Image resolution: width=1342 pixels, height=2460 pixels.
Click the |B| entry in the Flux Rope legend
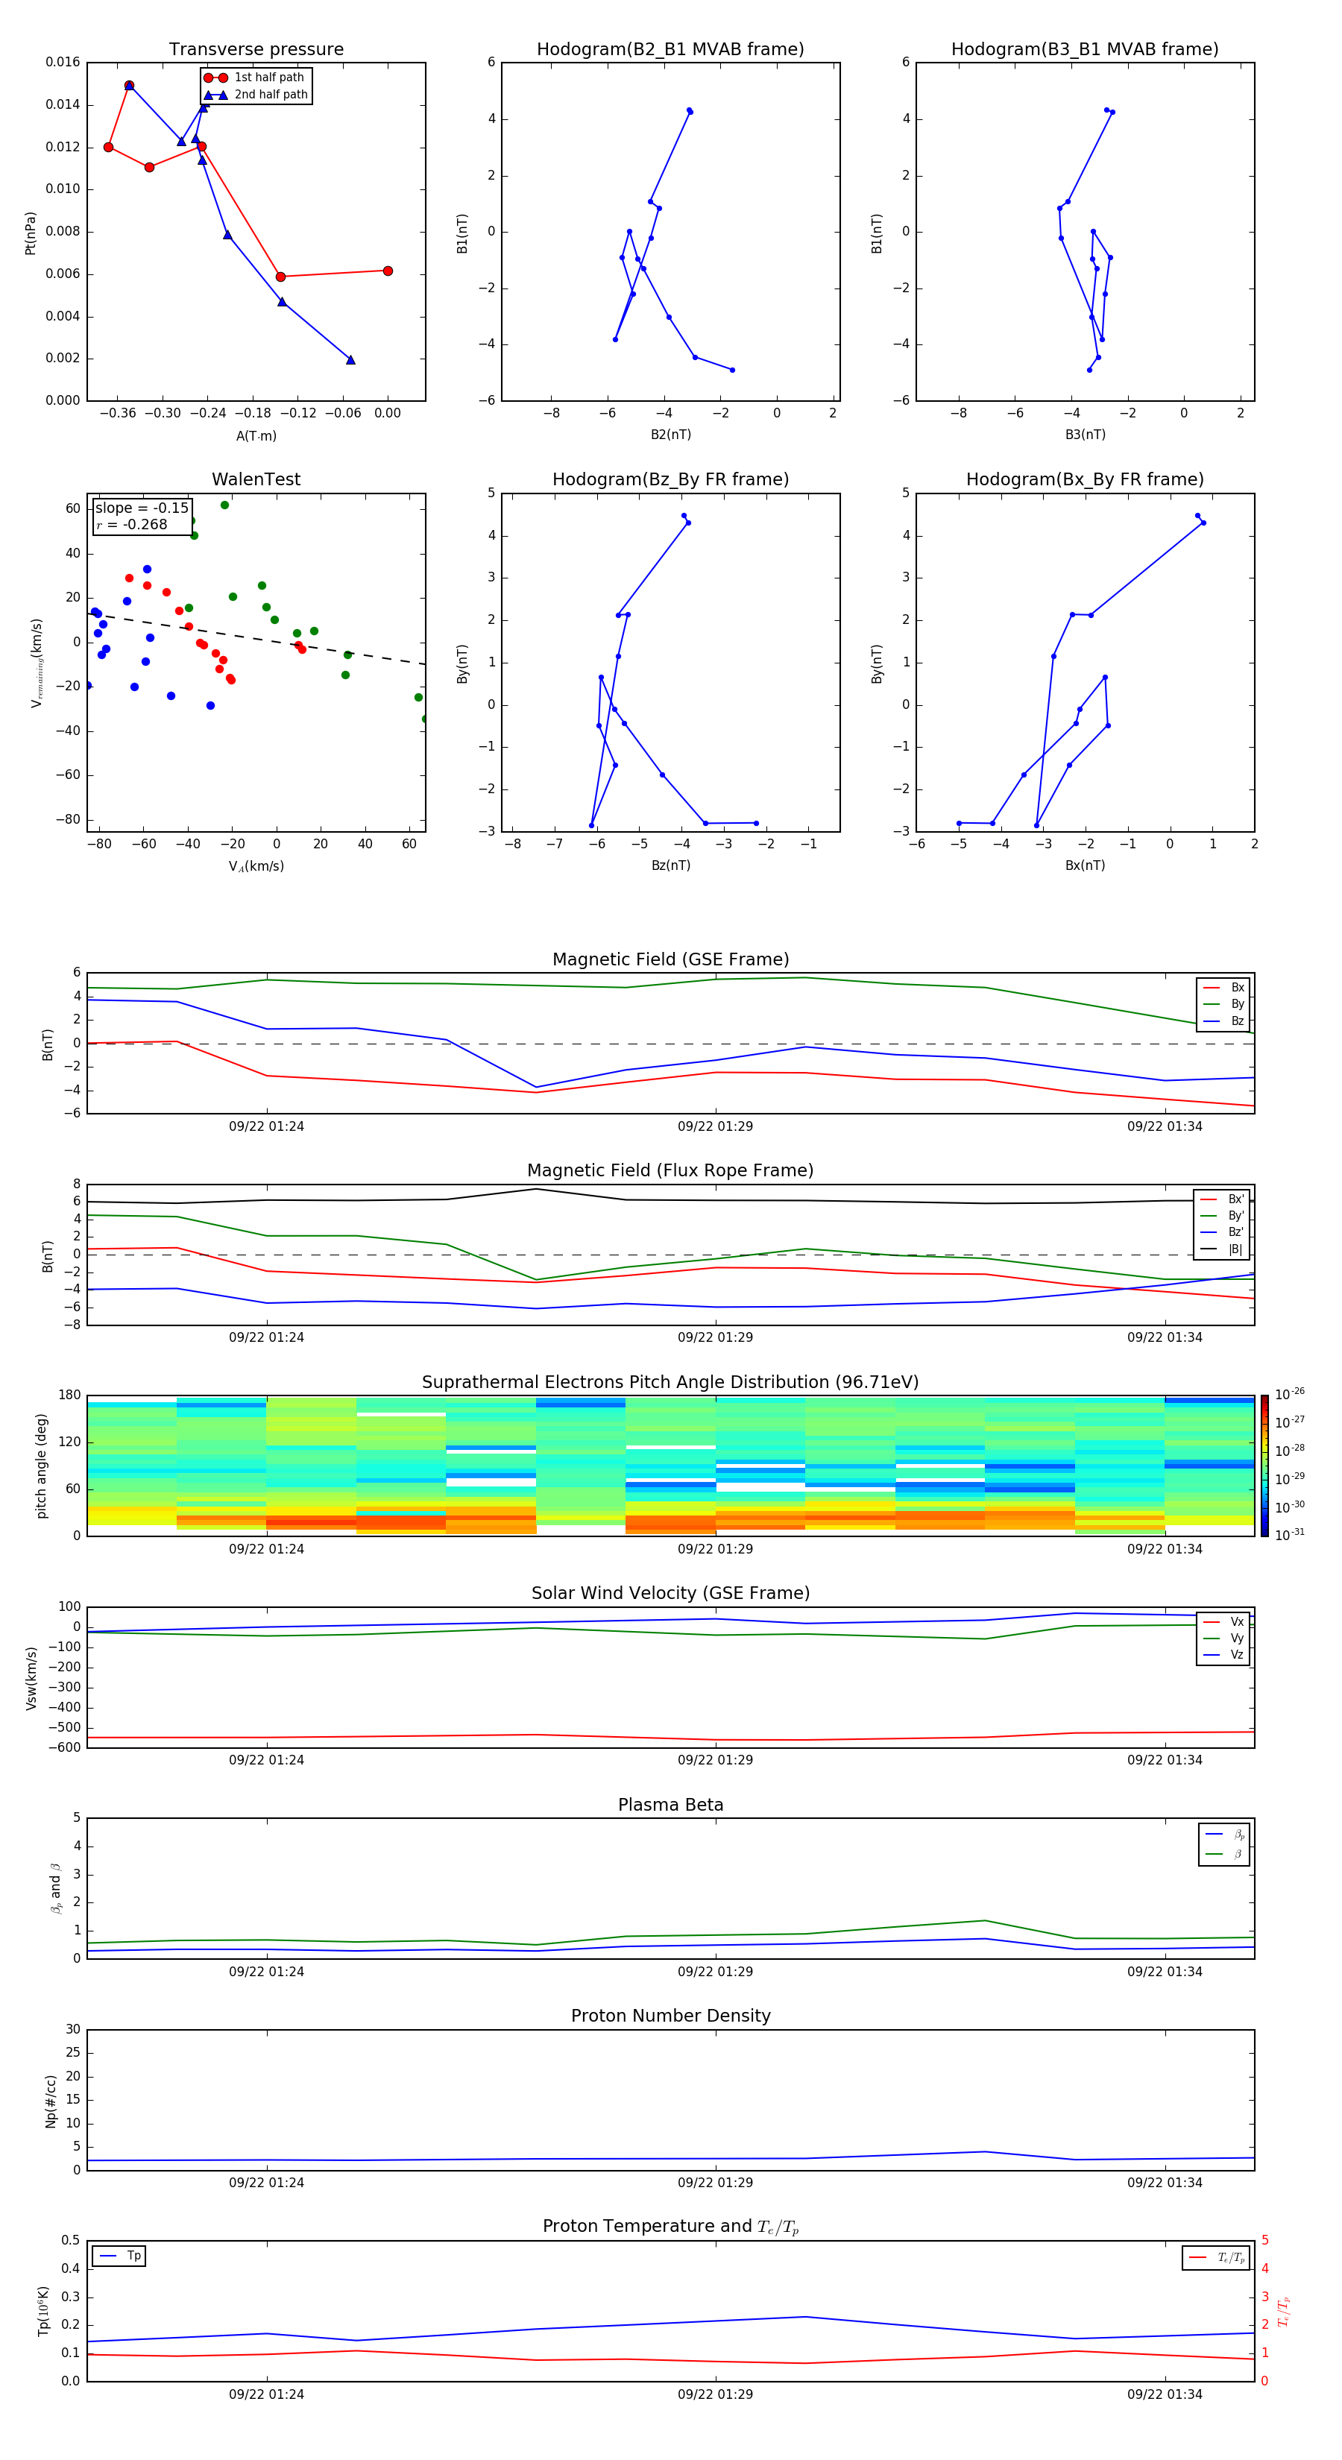click(x=1223, y=1249)
